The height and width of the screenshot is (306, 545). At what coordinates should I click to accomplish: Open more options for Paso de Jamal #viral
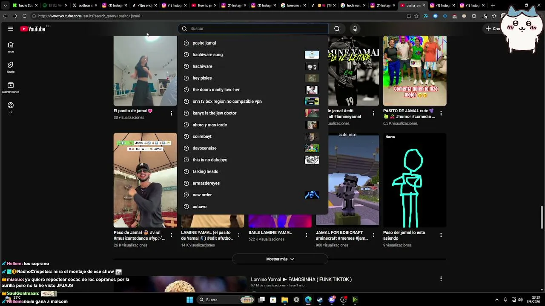(172, 235)
